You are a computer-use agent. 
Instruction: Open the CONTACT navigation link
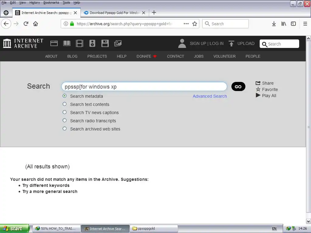click(176, 56)
